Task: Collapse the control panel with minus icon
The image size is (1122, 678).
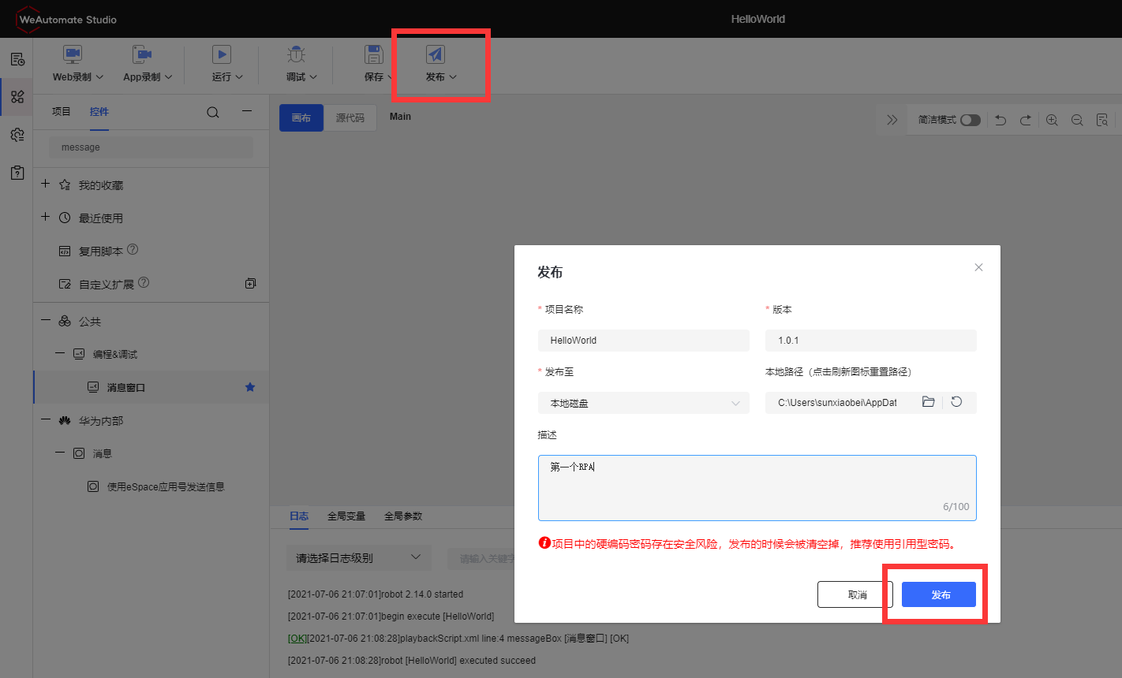Action: point(247,112)
